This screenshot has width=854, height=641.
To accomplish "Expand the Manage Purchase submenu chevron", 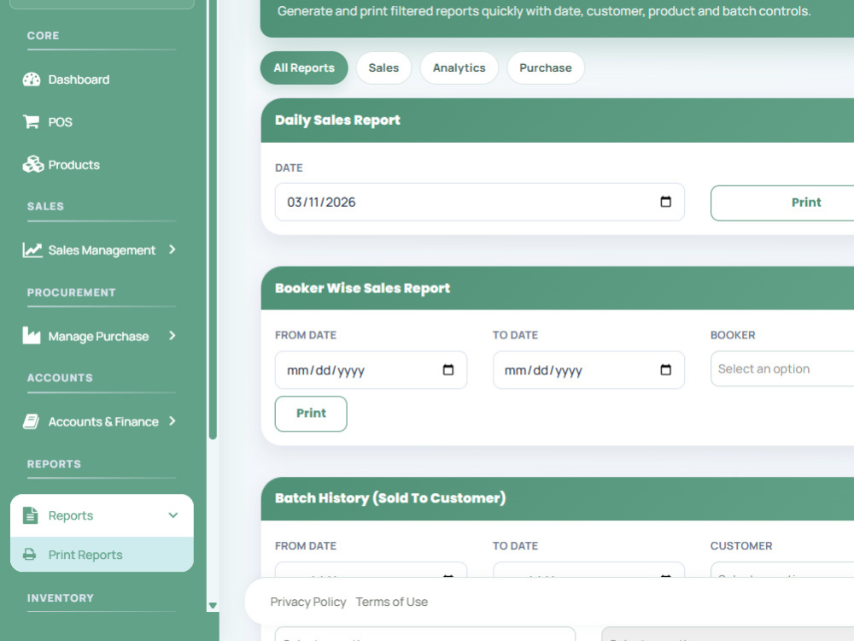I will (173, 335).
